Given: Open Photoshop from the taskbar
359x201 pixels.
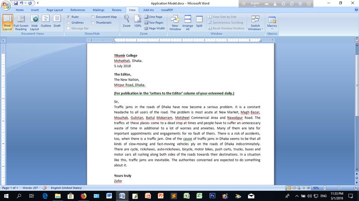Looking at the screenshot, I should pyautogui.click(x=212, y=196).
